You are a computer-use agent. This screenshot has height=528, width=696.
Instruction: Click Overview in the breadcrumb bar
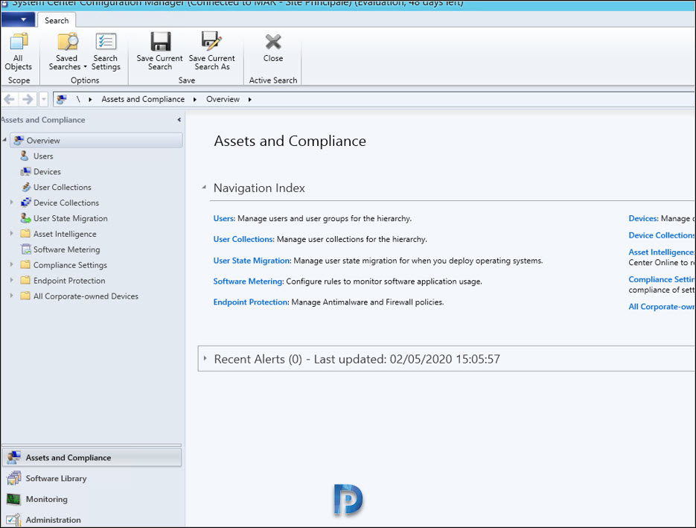coord(223,100)
